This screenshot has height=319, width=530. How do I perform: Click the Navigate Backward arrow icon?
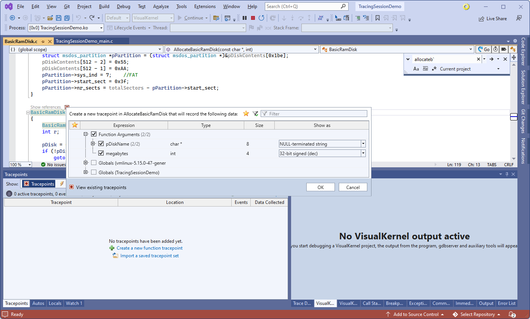click(12, 18)
